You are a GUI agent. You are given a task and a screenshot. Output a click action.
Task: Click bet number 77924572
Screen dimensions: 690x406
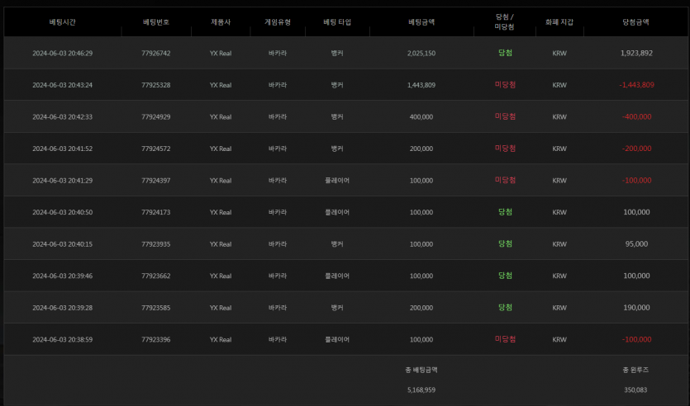[156, 149]
